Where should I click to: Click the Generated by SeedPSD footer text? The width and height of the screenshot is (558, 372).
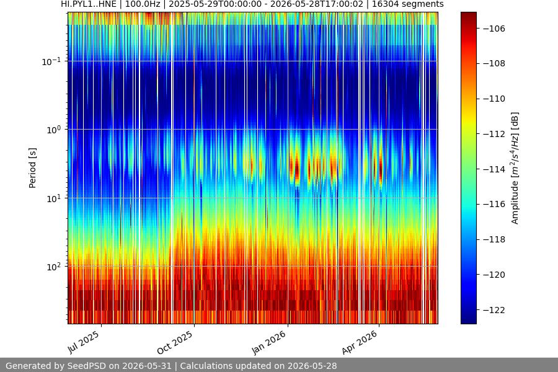[x=171, y=366]
